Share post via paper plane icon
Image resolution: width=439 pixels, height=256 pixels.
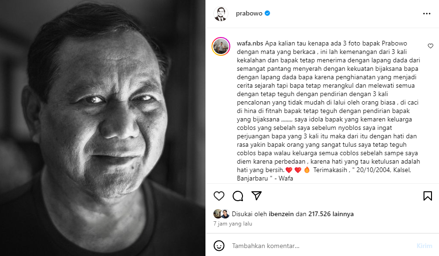click(257, 196)
